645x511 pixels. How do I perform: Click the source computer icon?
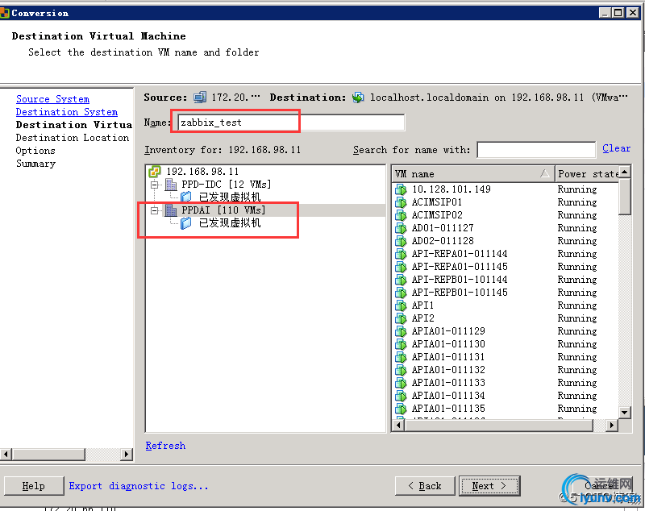pyautogui.click(x=200, y=98)
